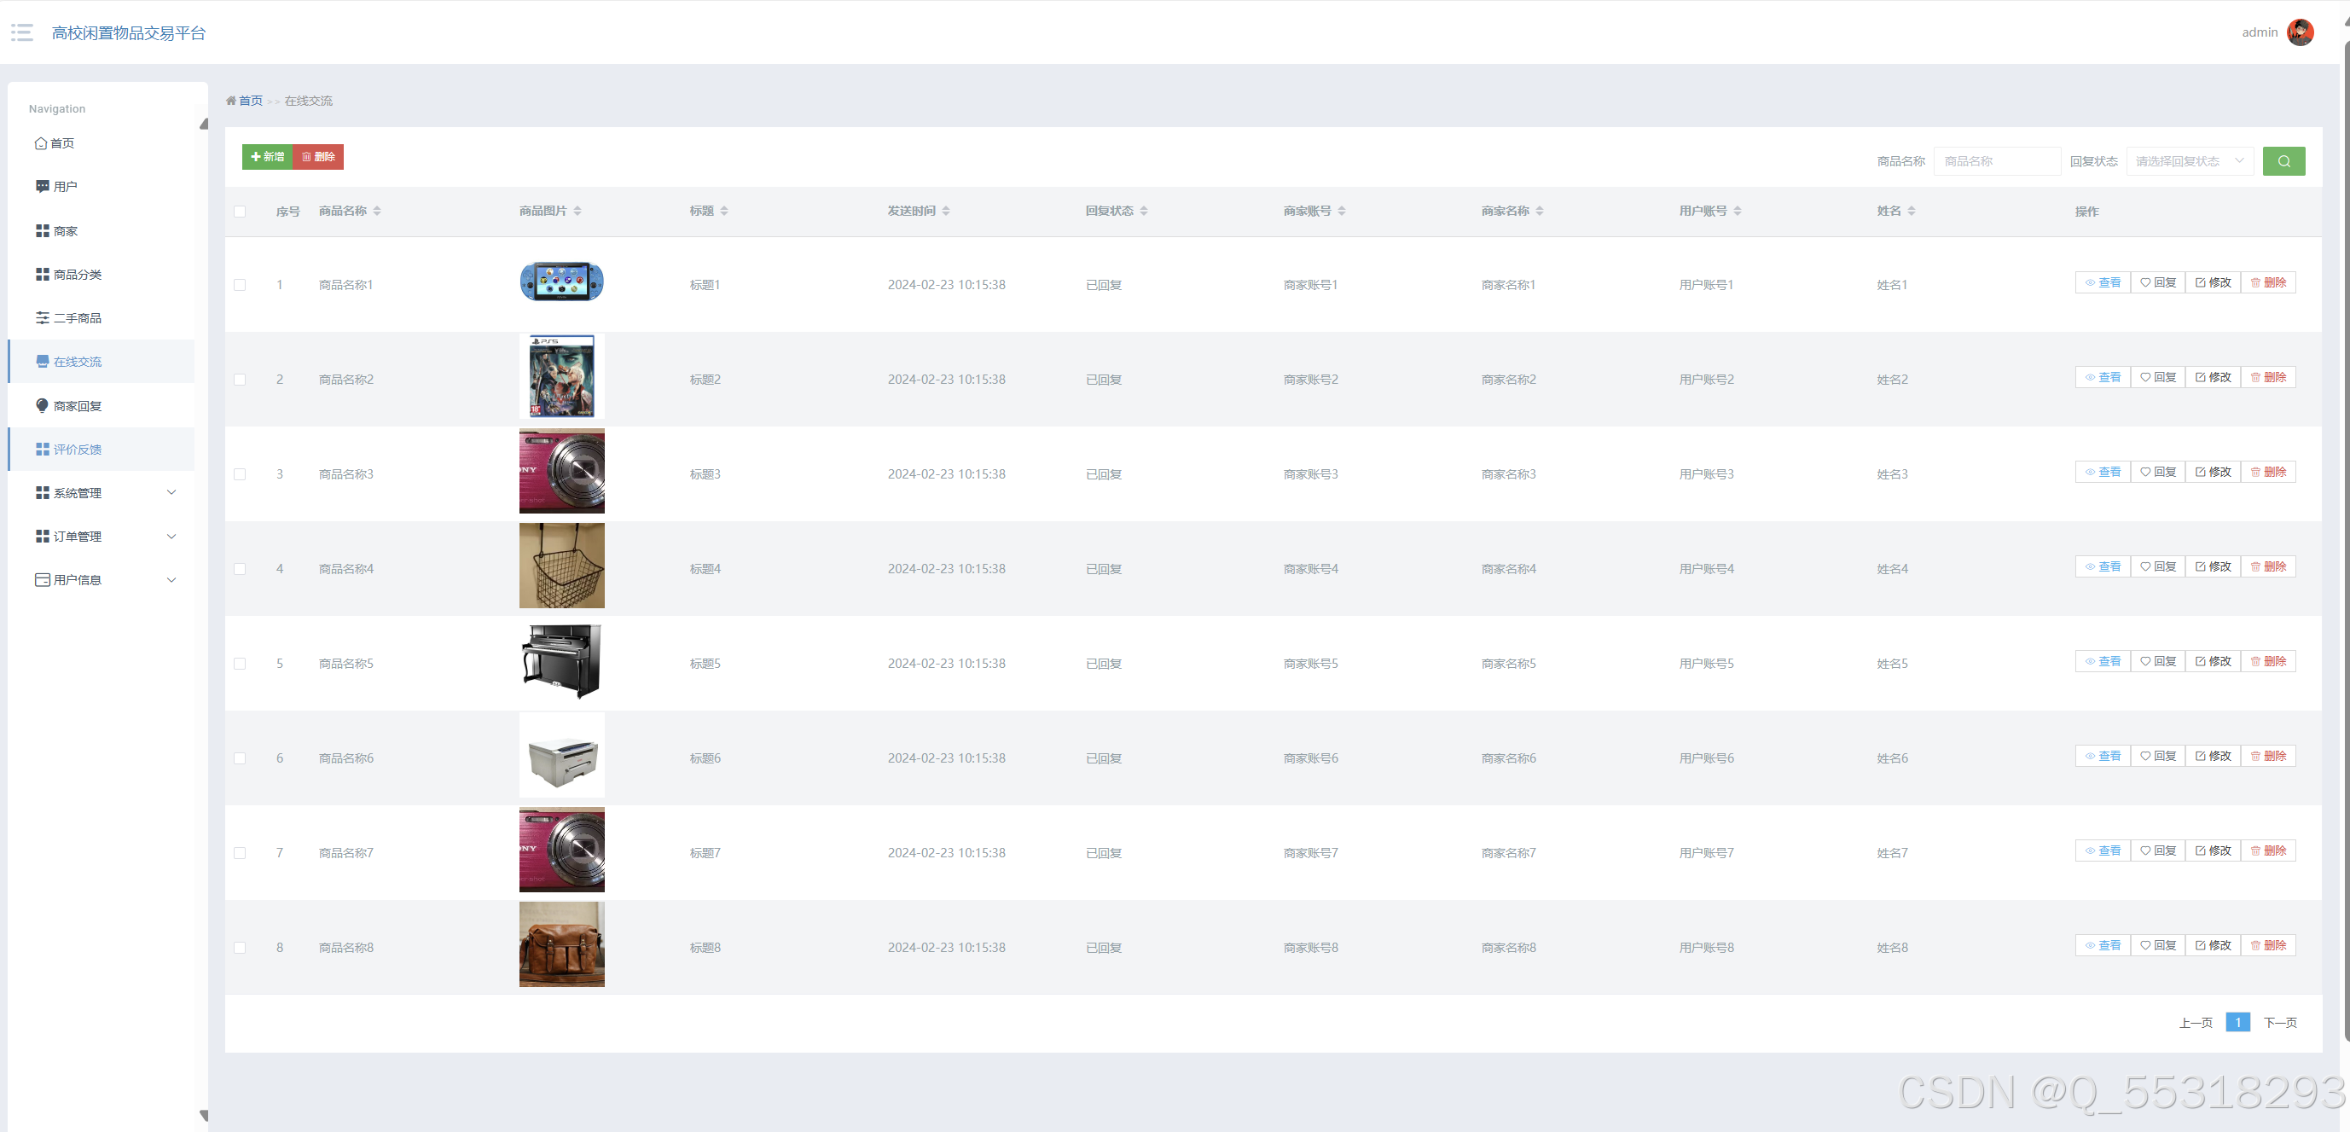Sort by 发送时间 column arrows
The width and height of the screenshot is (2350, 1132).
(946, 212)
